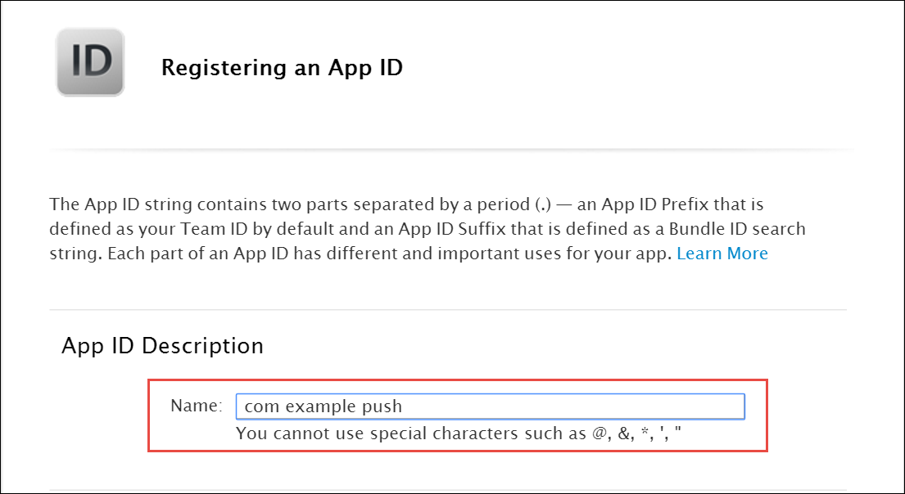Click the special characters warning text
Screen dimensions: 905x494
point(463,433)
